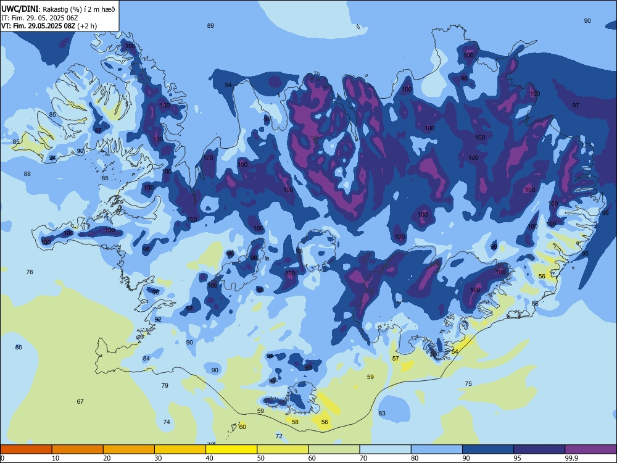617x463 pixels.
Task: Click the map value '76' in the western sea
Action: click(x=30, y=272)
